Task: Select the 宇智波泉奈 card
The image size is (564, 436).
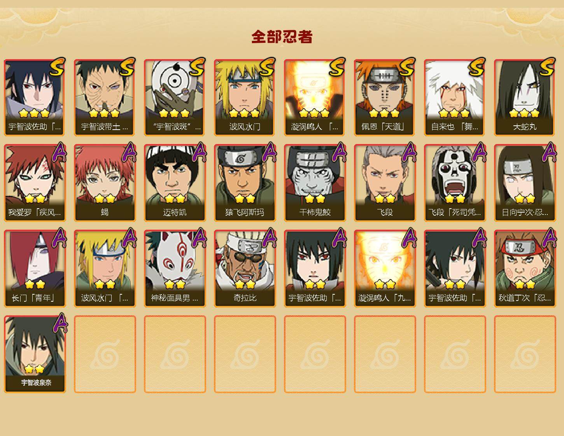Action: point(35,354)
